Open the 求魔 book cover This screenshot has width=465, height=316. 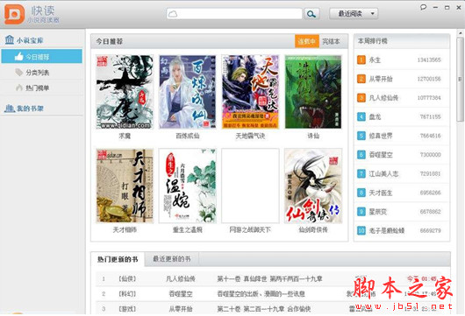125,92
